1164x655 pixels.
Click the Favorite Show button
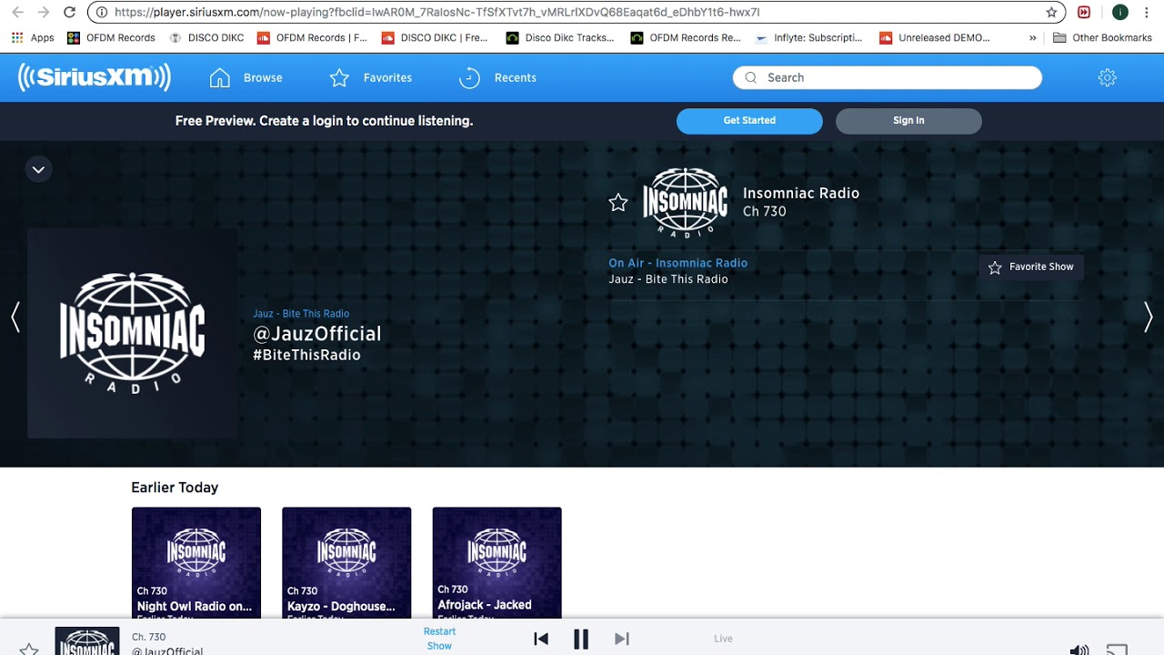click(x=1030, y=267)
